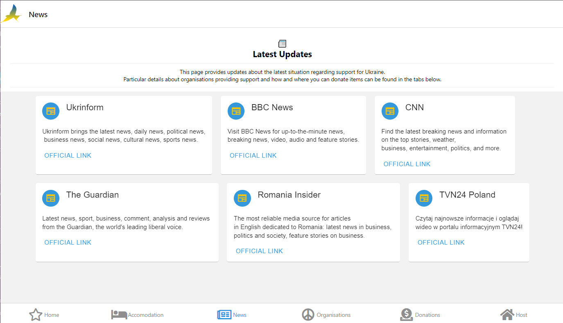Screen dimensions: 563x323
Task: Click the Ukrinform card news icon
Action: (x=51, y=111)
